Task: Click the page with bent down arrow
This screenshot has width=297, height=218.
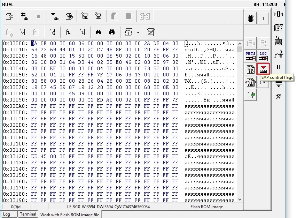Action: tap(82, 32)
